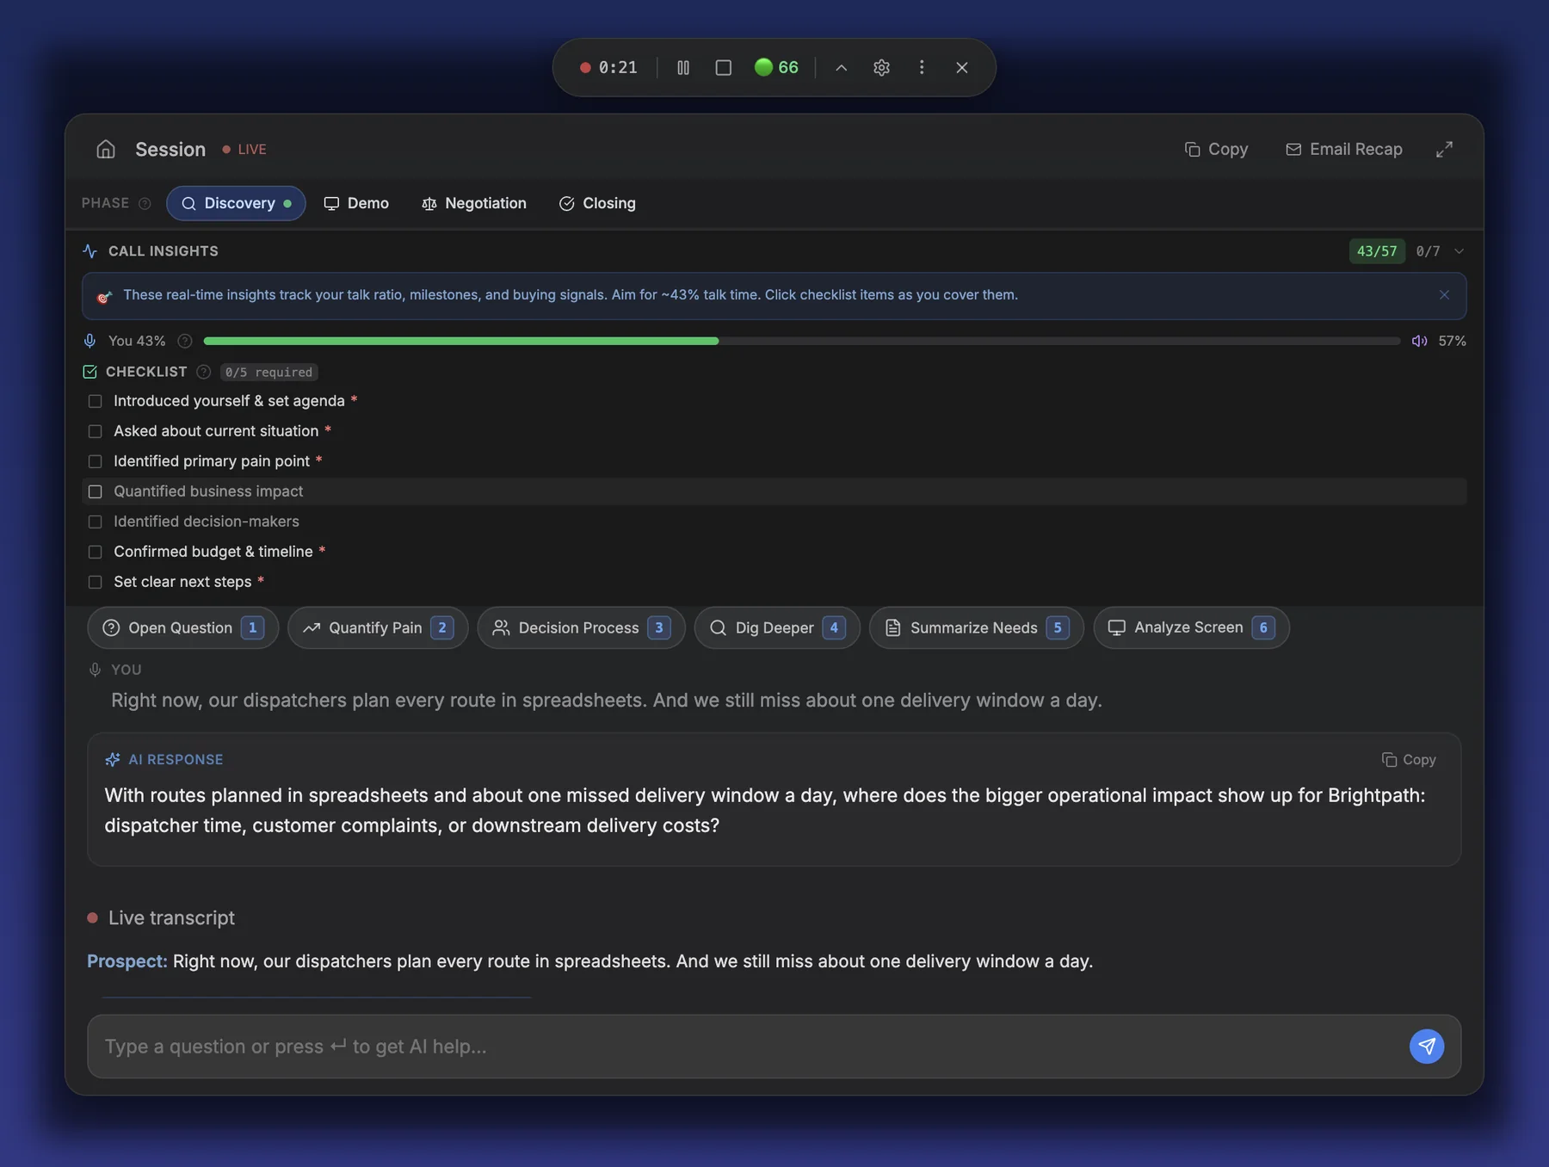Switch to the Closing phase
1549x1167 pixels.
coord(597,203)
